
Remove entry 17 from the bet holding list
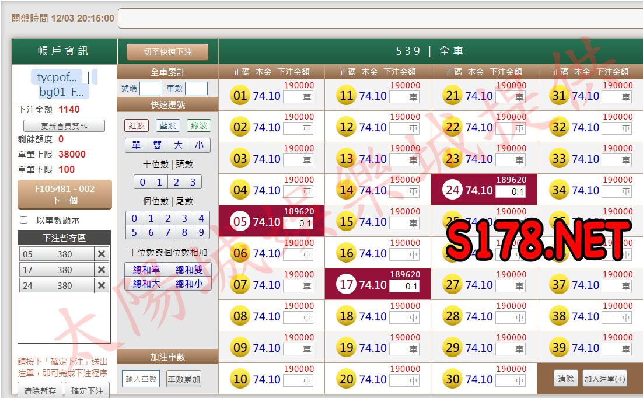point(102,270)
